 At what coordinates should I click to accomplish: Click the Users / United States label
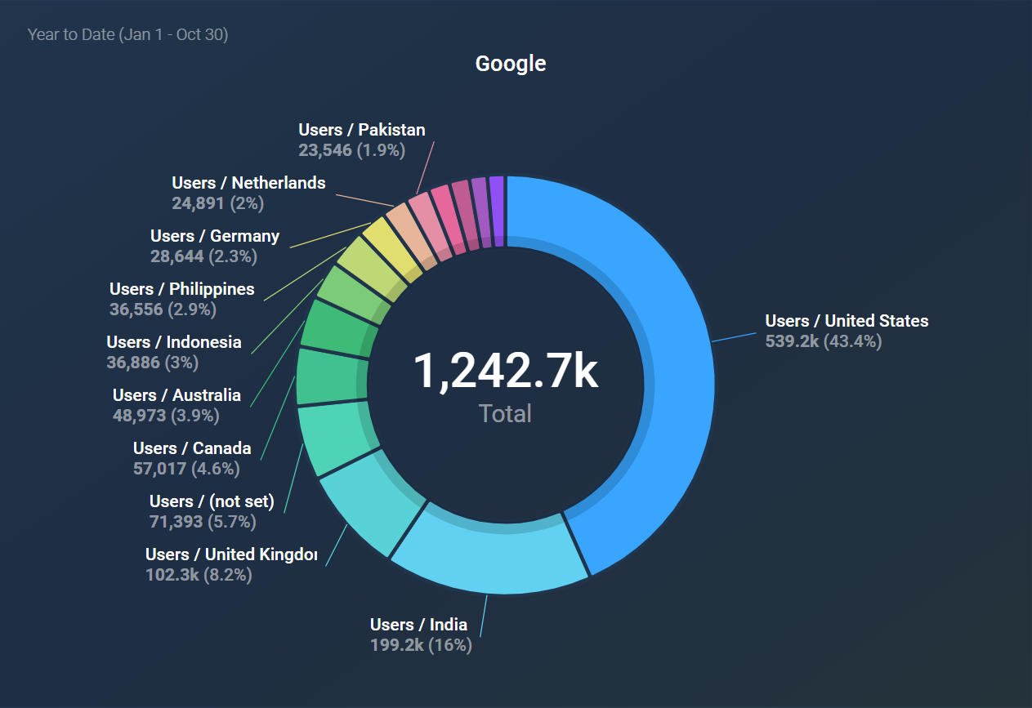tap(847, 321)
